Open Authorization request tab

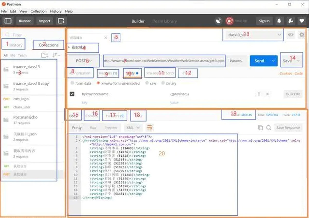click(x=80, y=73)
